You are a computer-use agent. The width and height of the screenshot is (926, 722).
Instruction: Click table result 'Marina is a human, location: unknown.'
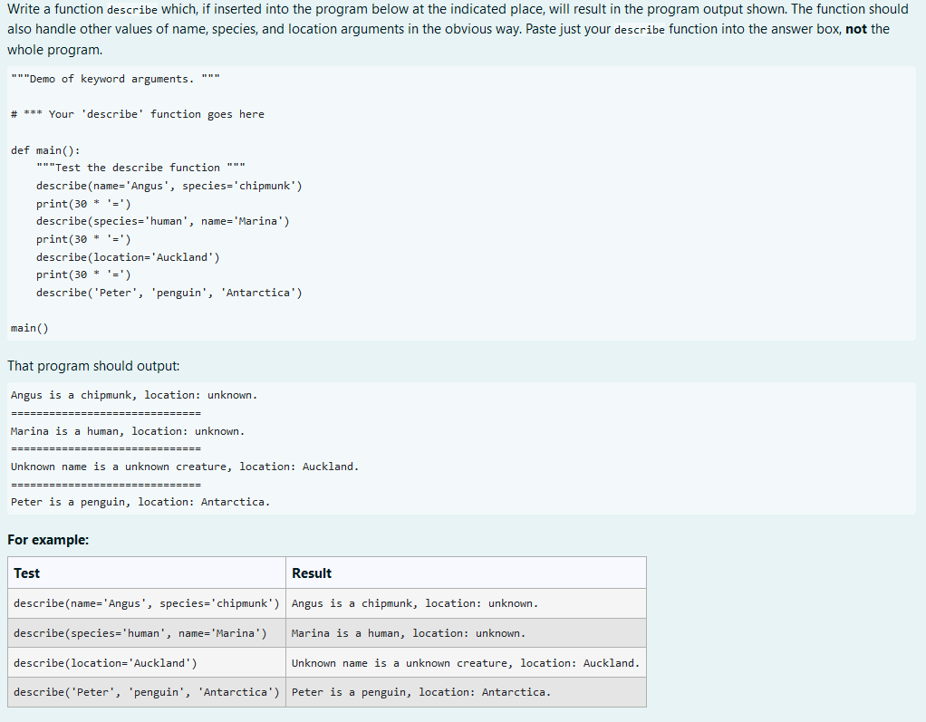[x=466, y=633]
